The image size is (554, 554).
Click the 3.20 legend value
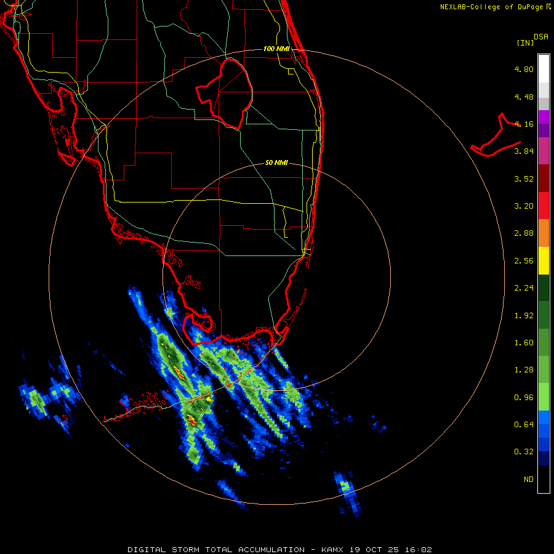(524, 206)
